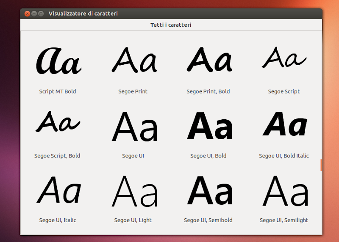Click the 'Segoe UI' label text
The height and width of the screenshot is (242, 339).
click(133, 156)
